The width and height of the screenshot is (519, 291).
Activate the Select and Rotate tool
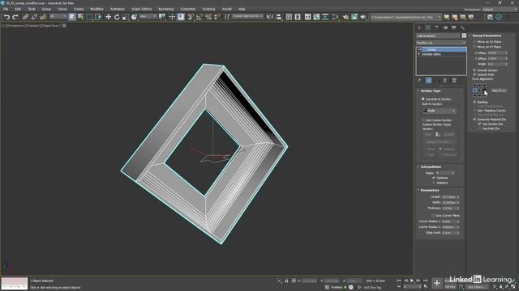coord(117,17)
